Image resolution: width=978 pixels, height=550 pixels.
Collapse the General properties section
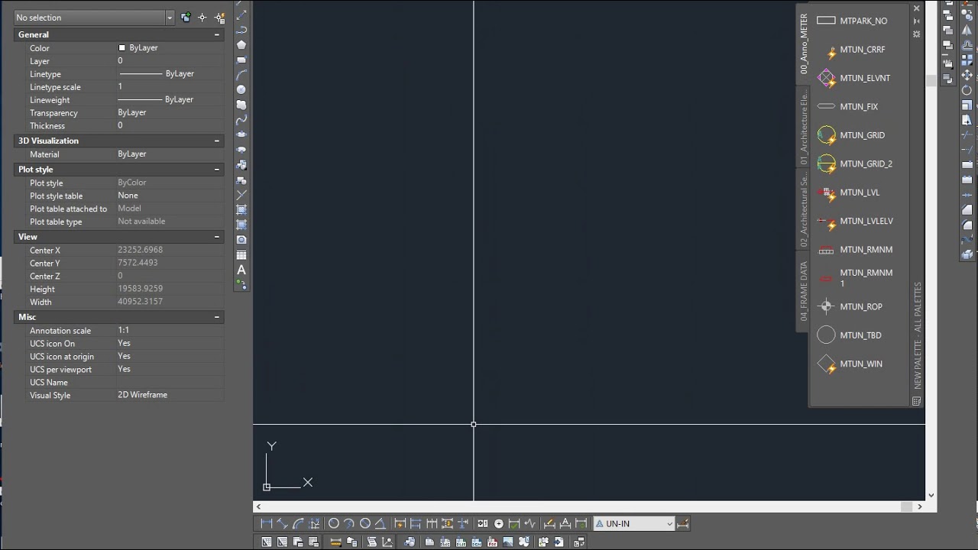[x=217, y=34]
